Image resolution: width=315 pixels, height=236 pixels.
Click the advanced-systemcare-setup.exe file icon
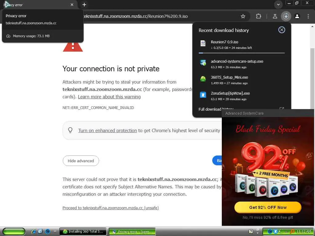(x=203, y=63)
